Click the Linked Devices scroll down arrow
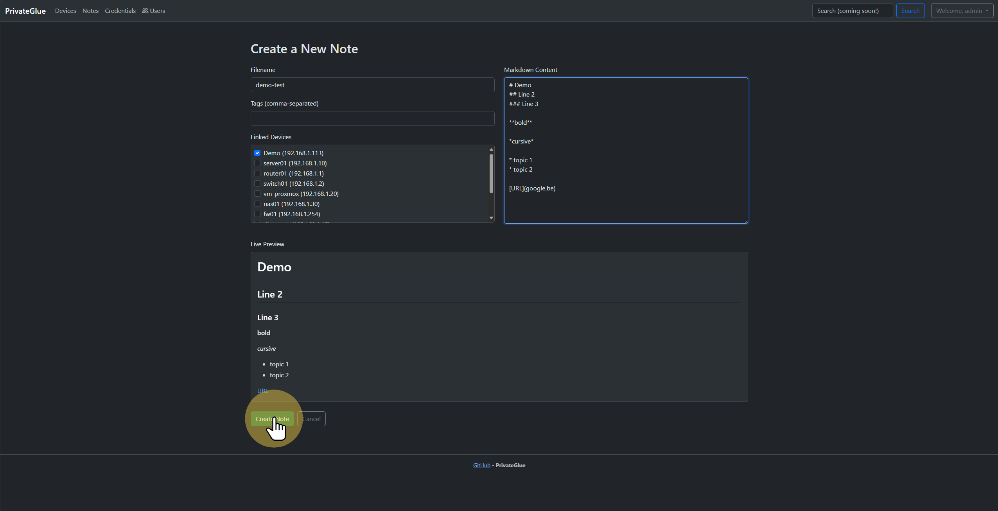Image resolution: width=998 pixels, height=511 pixels. 491,218
